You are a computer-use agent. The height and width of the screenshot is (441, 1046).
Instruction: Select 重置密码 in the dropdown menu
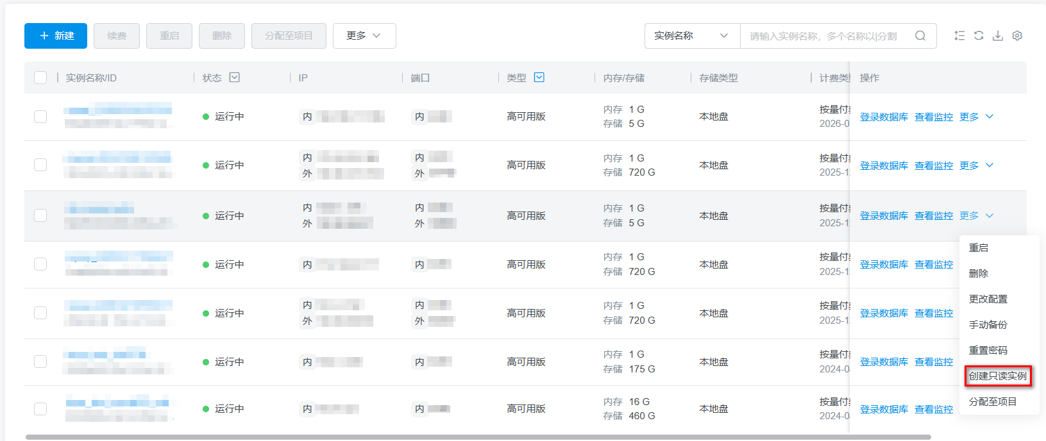tap(988, 351)
